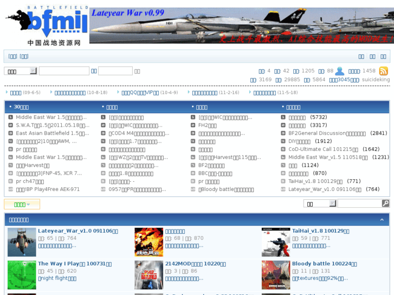This screenshot has width=394, height=295.
Task: Open Bloody battle 100224 download title
Action: (325, 264)
